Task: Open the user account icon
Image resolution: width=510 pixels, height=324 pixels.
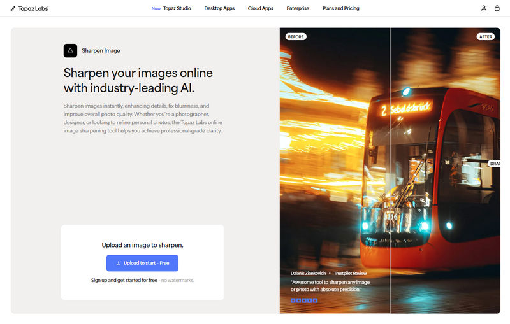Action: [x=484, y=8]
